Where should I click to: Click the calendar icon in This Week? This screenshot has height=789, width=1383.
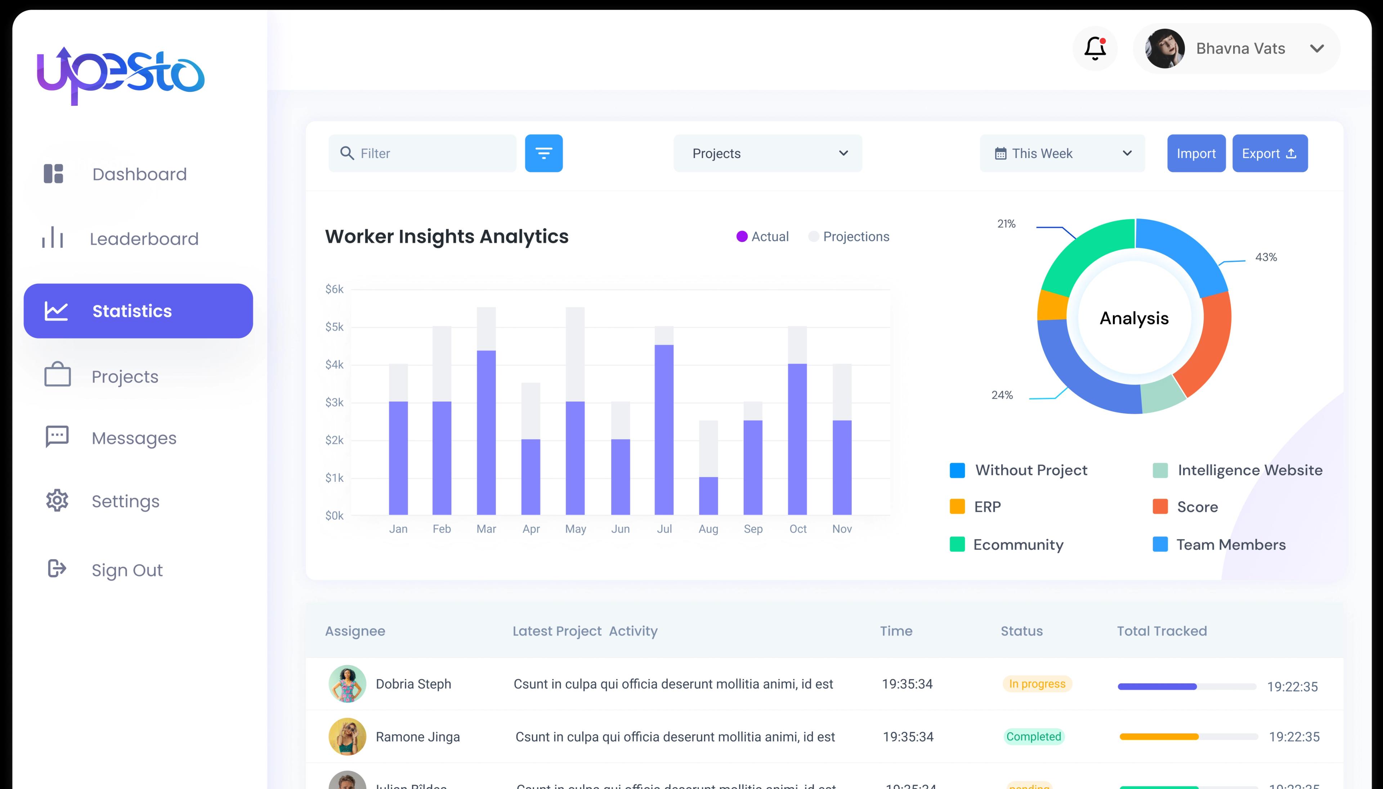pos(1001,154)
